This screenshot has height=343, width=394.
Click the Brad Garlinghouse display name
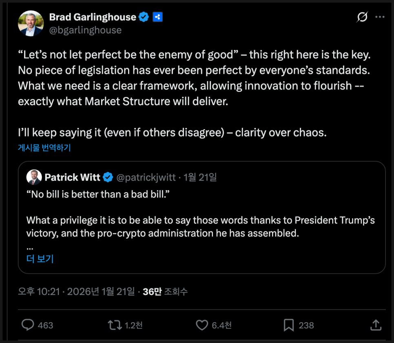(93, 17)
